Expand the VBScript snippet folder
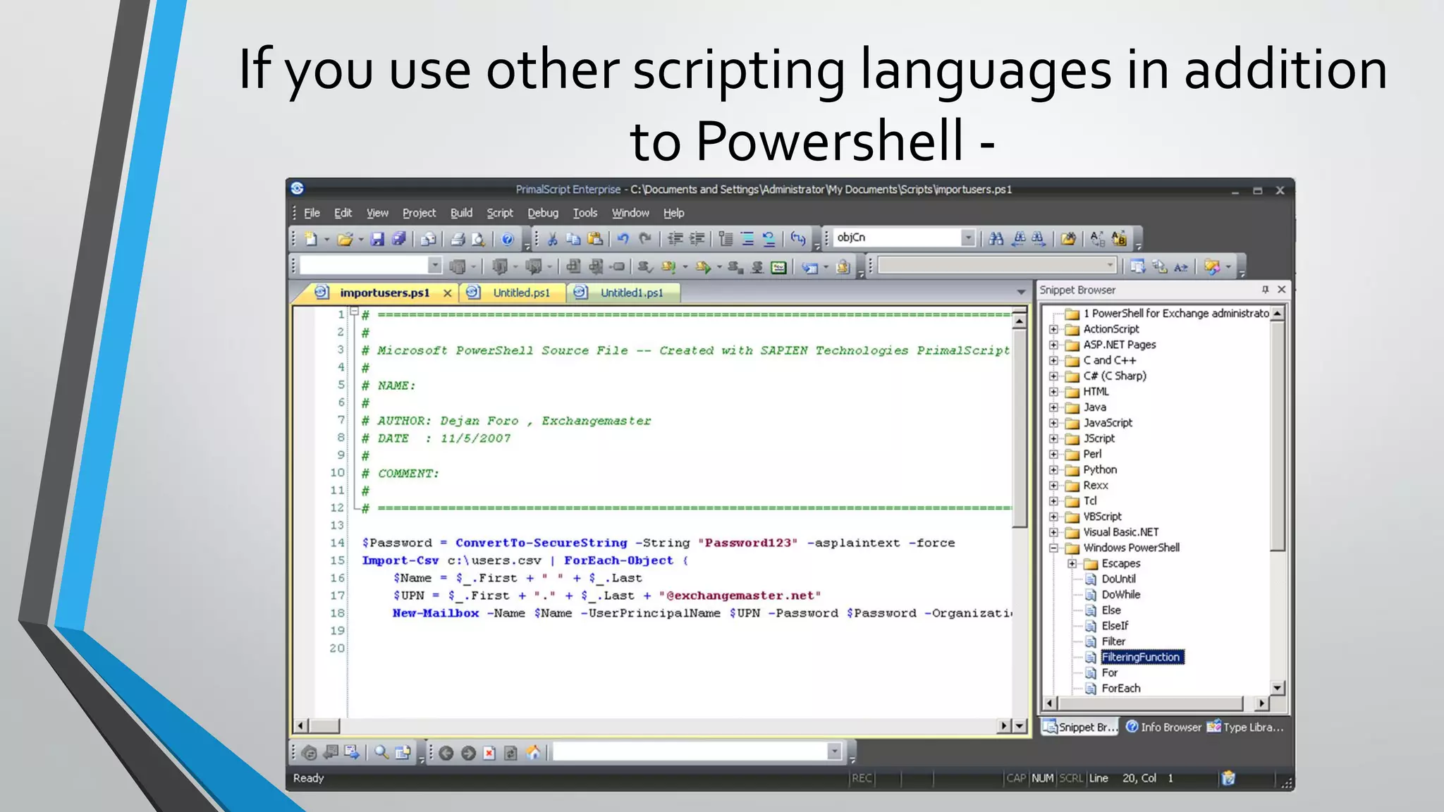 click(x=1053, y=517)
